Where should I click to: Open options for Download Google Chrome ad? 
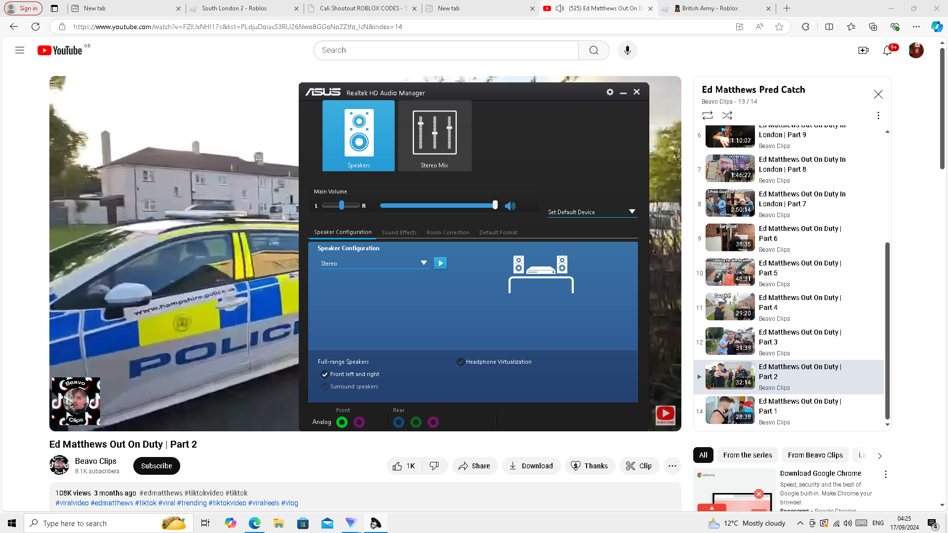[886, 474]
